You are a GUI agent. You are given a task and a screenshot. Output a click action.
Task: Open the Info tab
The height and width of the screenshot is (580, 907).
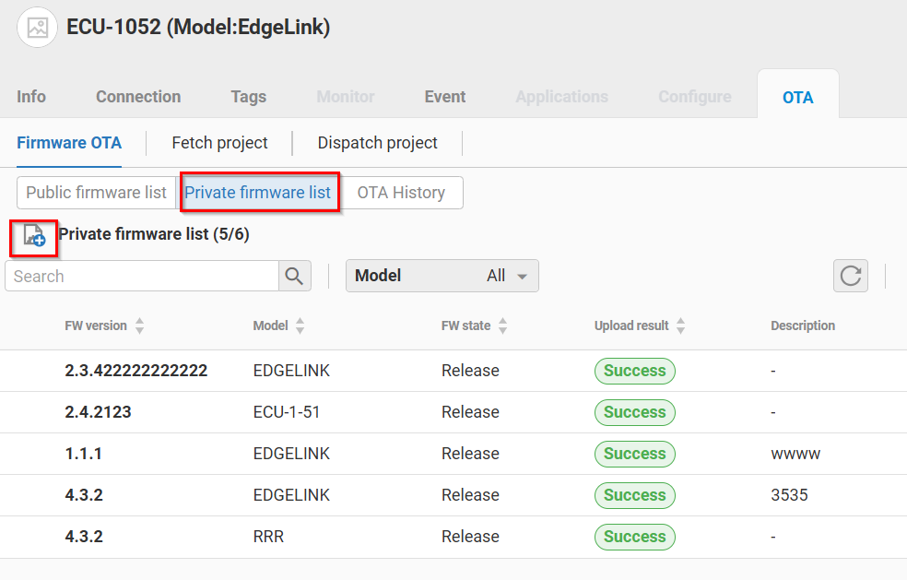(31, 97)
